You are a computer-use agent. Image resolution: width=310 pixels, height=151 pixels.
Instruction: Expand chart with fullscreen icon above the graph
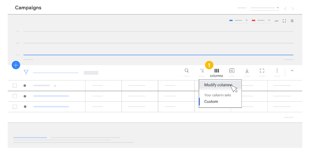tap(284, 21)
